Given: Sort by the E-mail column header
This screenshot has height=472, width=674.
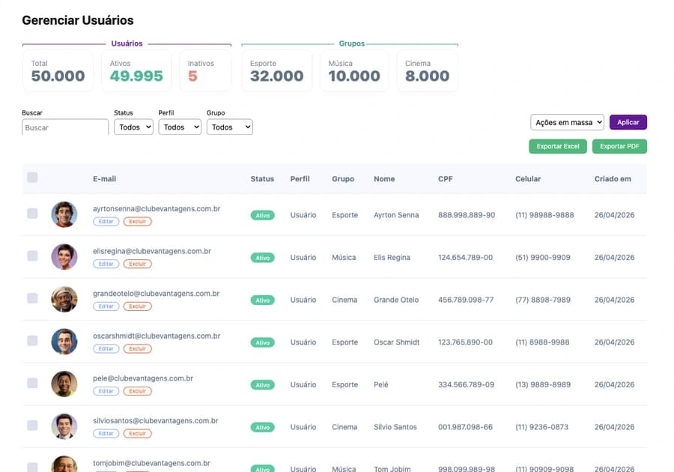Looking at the screenshot, I should coord(104,179).
